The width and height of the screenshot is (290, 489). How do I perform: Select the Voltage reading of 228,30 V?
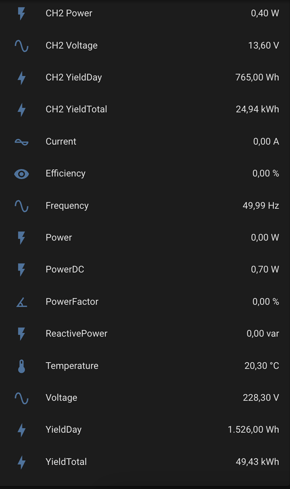(261, 398)
